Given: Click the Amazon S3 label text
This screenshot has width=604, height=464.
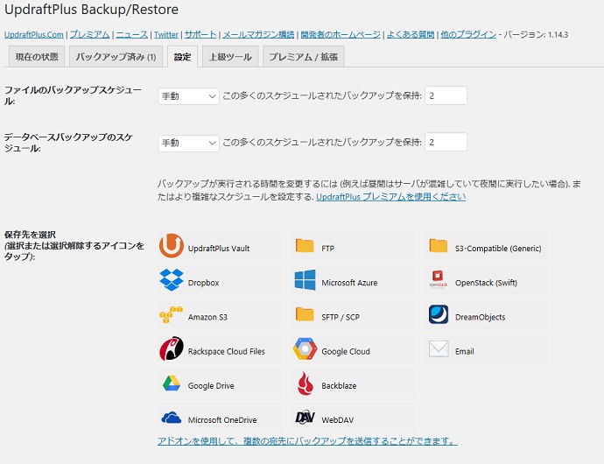Looking at the screenshot, I should (207, 317).
